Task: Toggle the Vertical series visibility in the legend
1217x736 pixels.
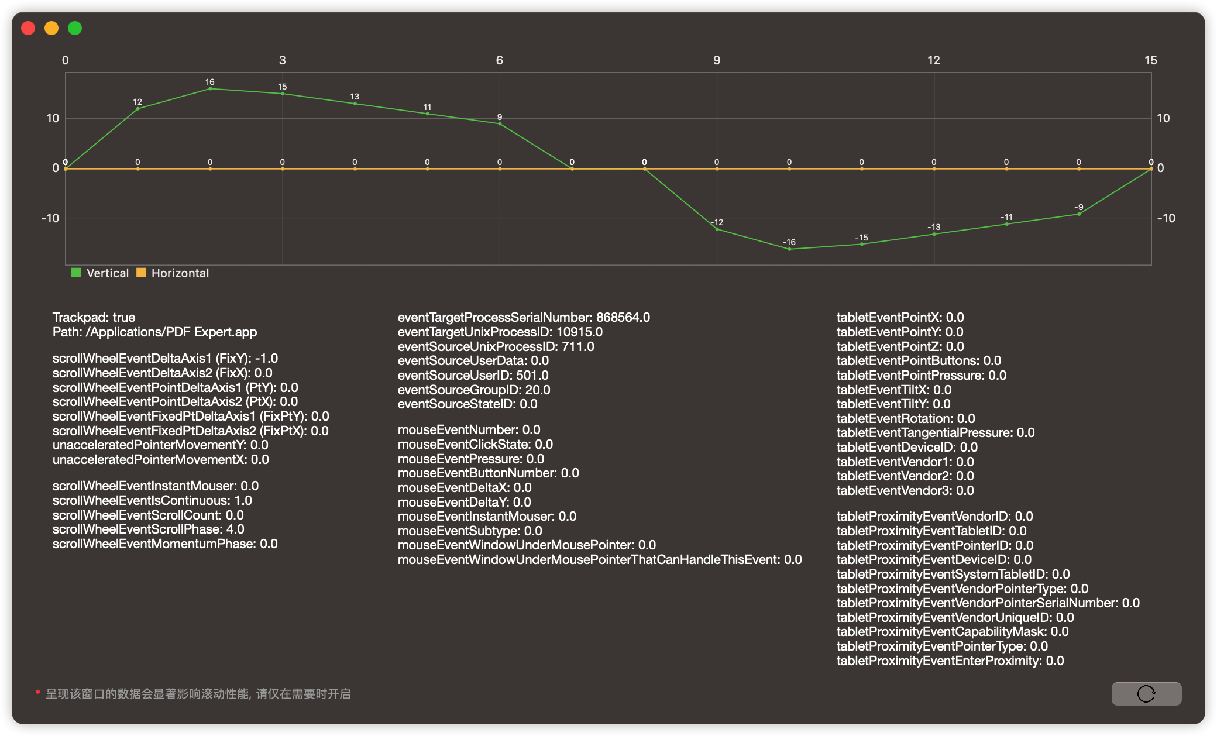Action: coord(107,273)
